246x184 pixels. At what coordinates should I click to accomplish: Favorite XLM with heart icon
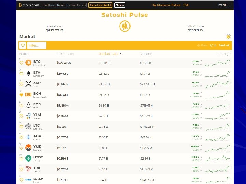click(21, 116)
